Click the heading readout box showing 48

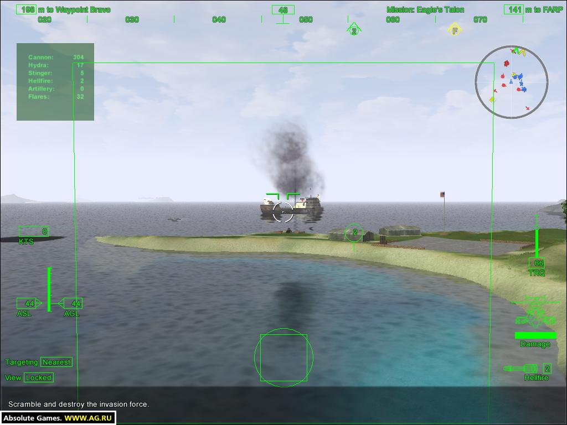tap(283, 10)
